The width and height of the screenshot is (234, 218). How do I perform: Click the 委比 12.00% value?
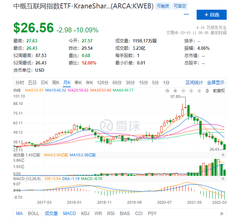89,63
